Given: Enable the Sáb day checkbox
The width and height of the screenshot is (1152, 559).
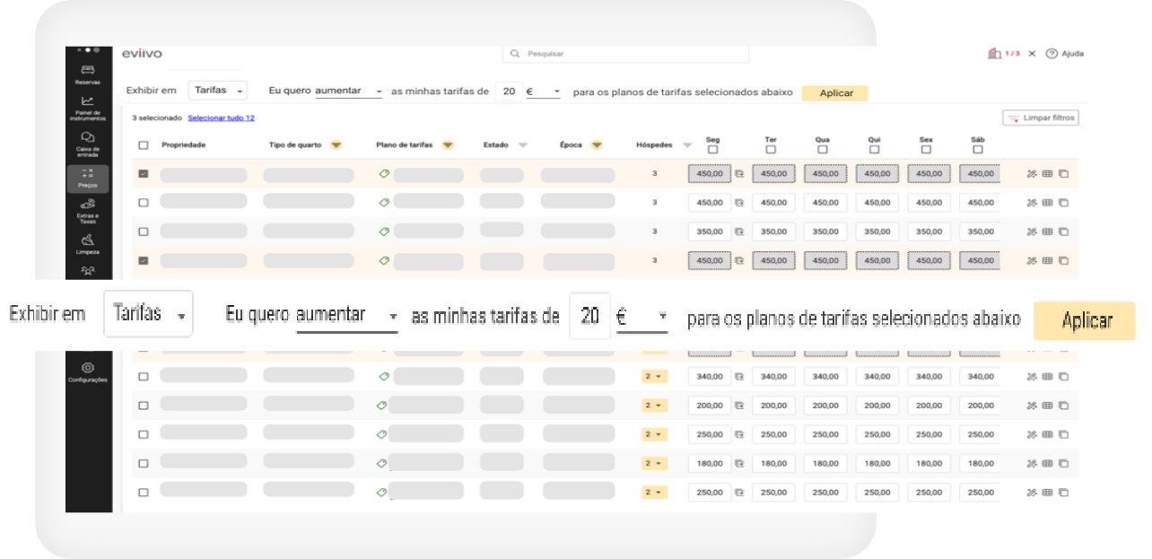Looking at the screenshot, I should [978, 150].
